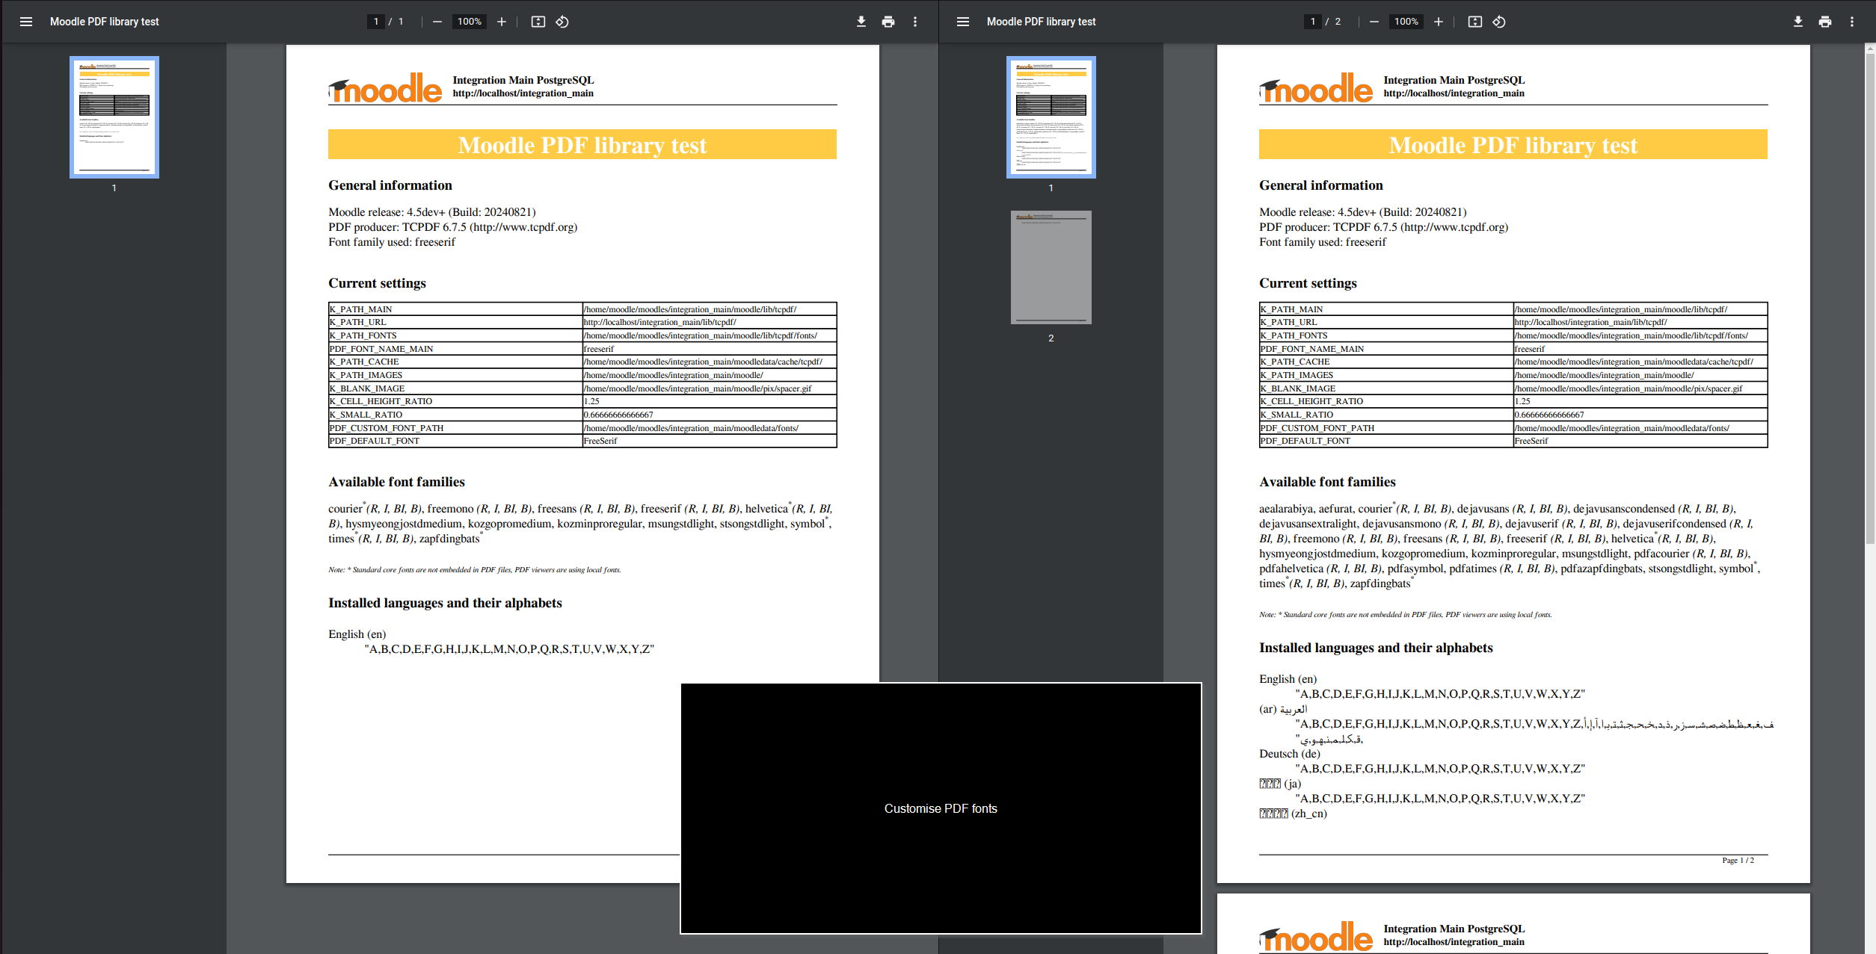Click zoom 100% field in right viewer
Image resolution: width=1876 pixels, height=954 pixels.
(1406, 22)
